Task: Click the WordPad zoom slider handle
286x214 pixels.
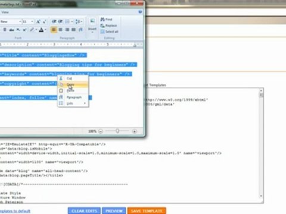Action: (117, 131)
